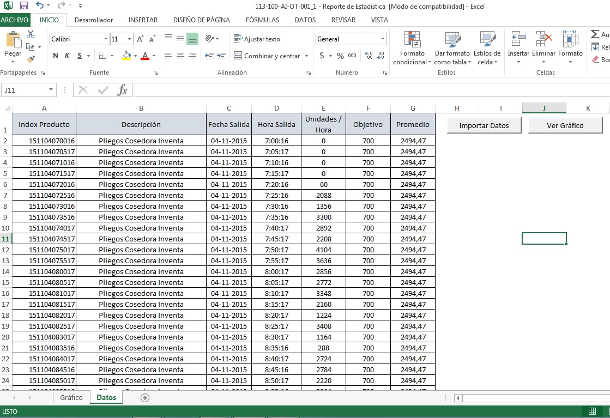Screen dimensions: 610x418
Task: Click the Undo arrow icon
Action: [40, 6]
